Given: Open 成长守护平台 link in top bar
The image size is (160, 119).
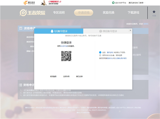Looking at the screenshot, I should 121,3.
